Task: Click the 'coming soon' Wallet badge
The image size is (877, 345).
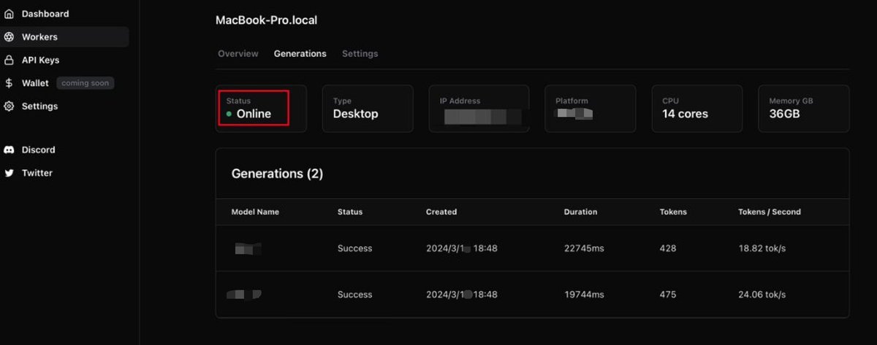Action: (85, 83)
